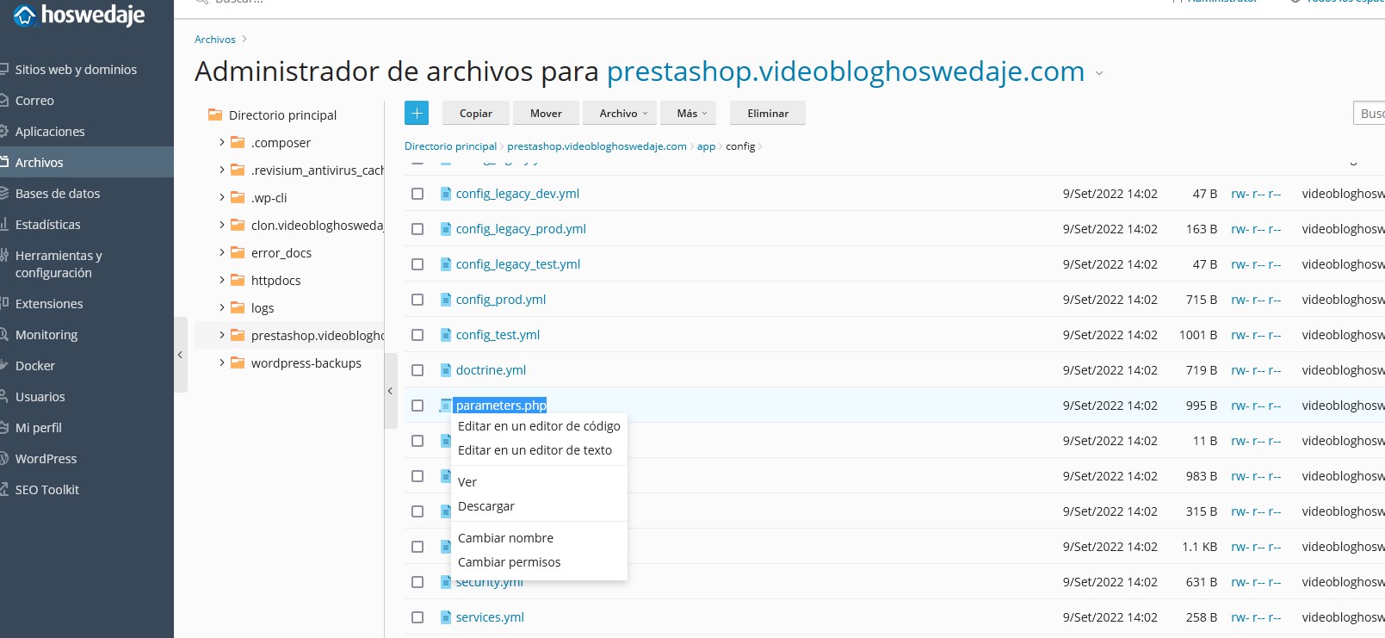Screen dimensions: 1385x638
Task: Expand the wordpress-backups tree folder
Action: tap(221, 362)
